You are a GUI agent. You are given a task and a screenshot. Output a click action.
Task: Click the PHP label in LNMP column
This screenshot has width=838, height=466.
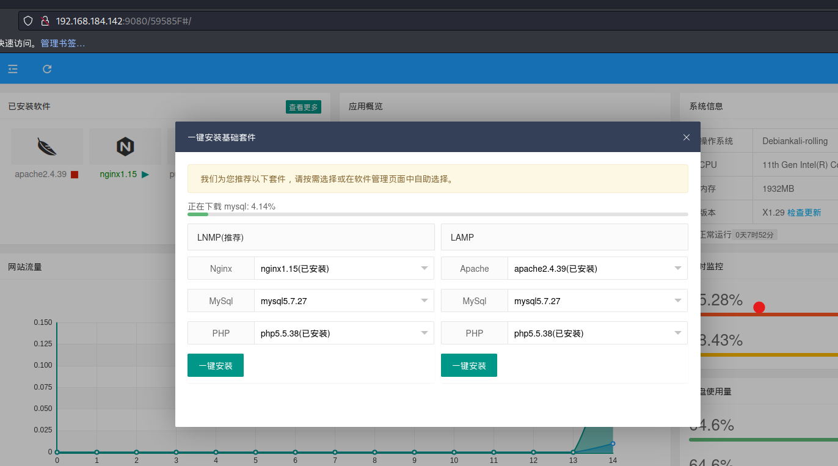221,333
